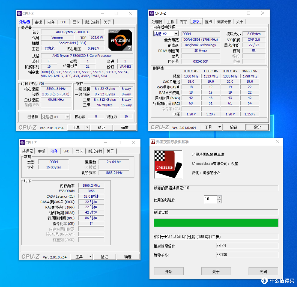Click the 2 x 64-bit channel count value

tap(114, 162)
